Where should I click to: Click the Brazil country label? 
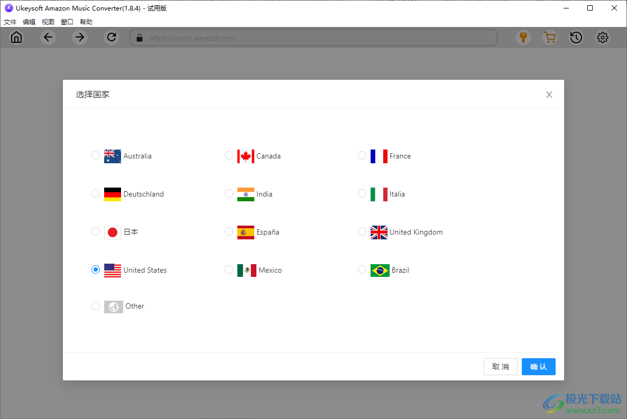pyautogui.click(x=400, y=270)
